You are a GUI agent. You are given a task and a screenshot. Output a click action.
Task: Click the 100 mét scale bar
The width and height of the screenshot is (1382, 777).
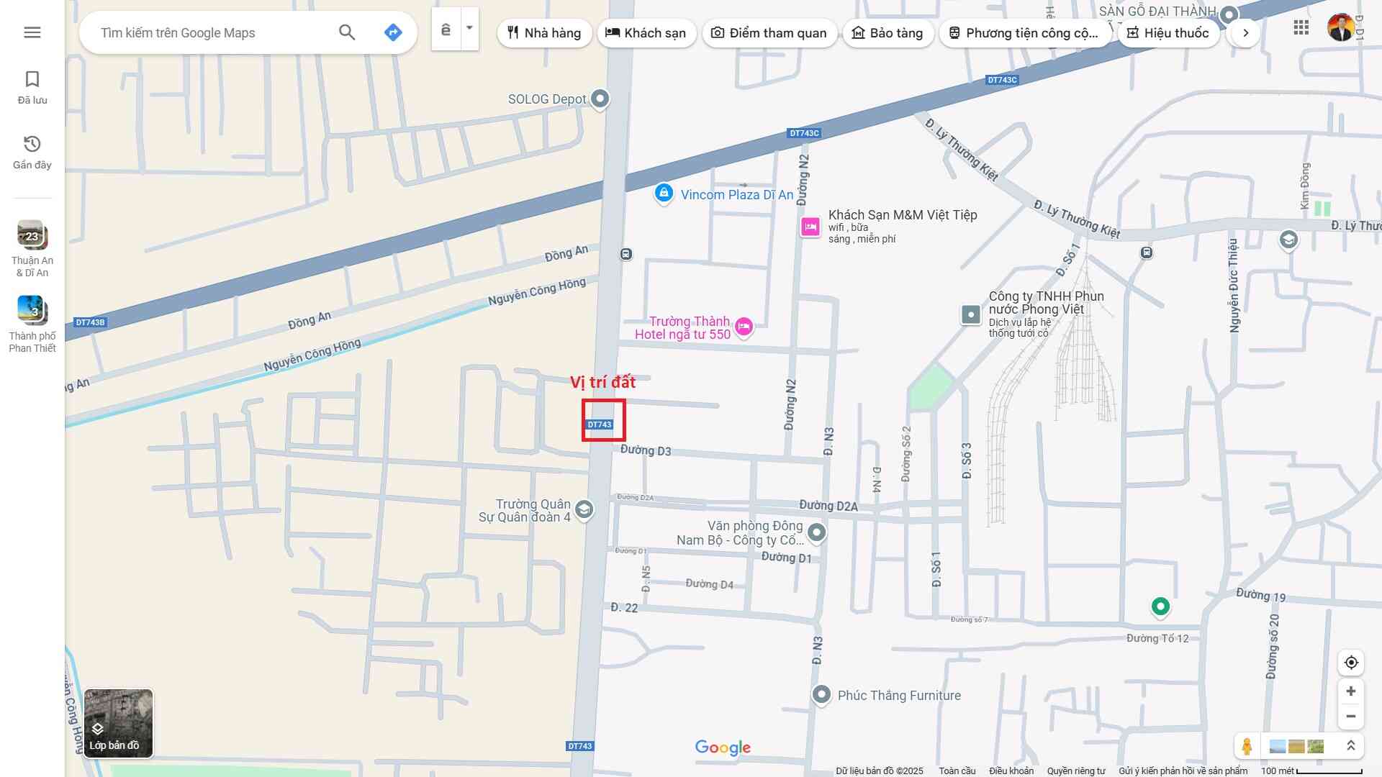(x=1311, y=771)
